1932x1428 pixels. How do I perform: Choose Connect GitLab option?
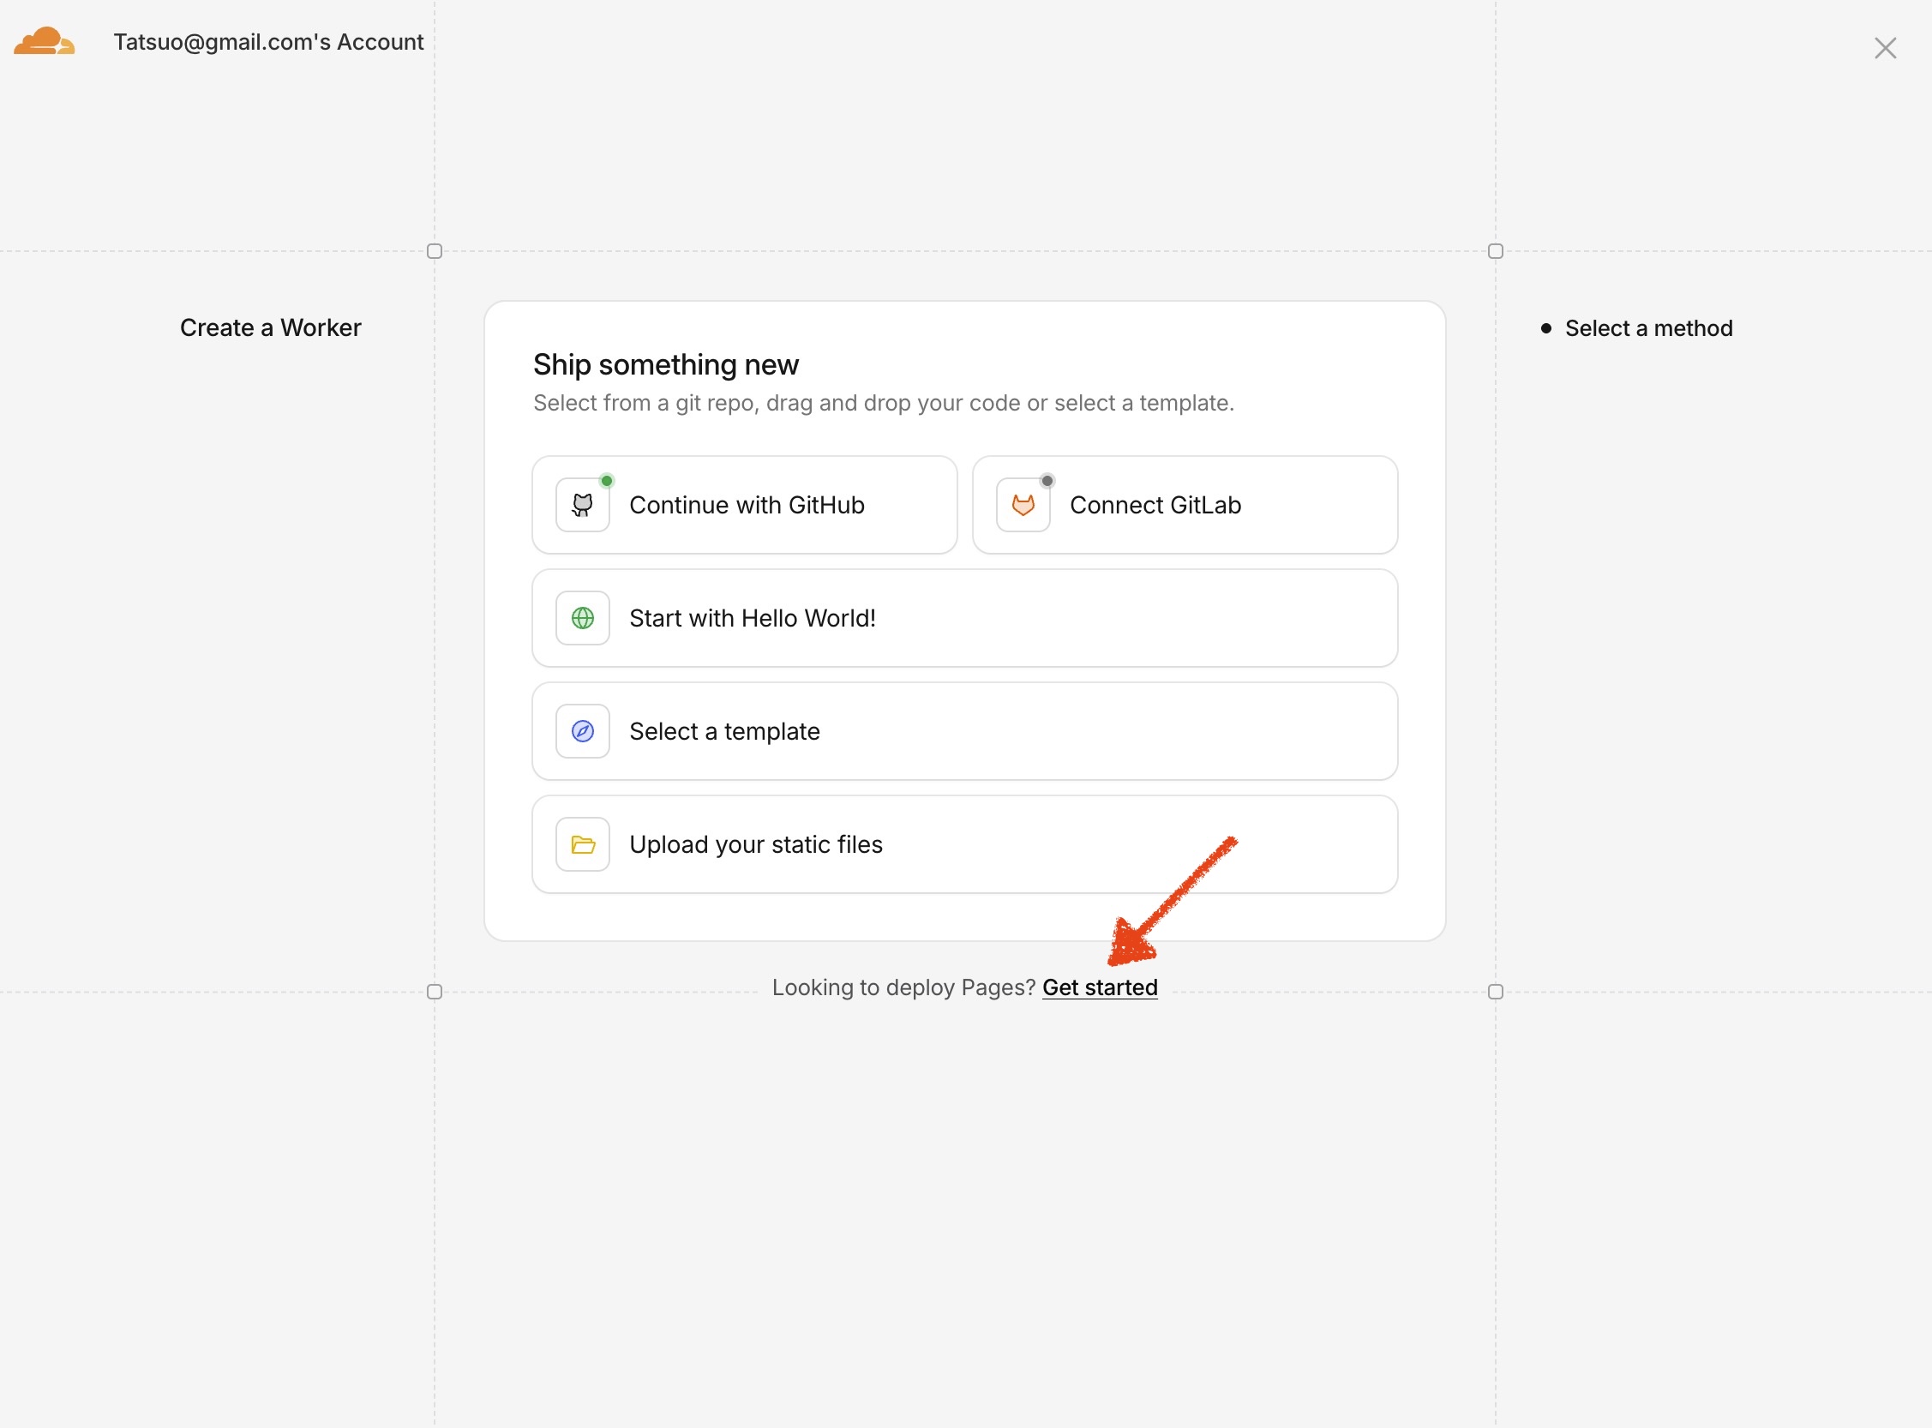point(1185,505)
